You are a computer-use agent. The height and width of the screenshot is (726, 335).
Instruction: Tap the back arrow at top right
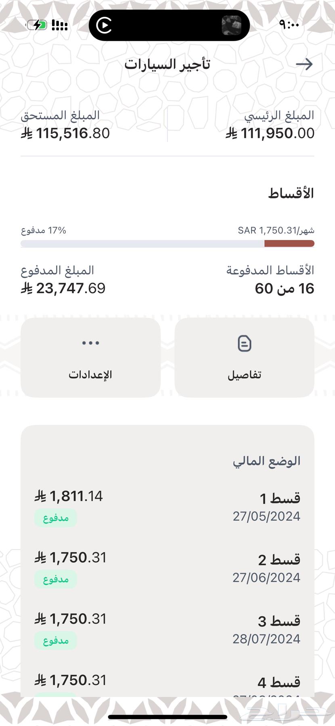(304, 64)
